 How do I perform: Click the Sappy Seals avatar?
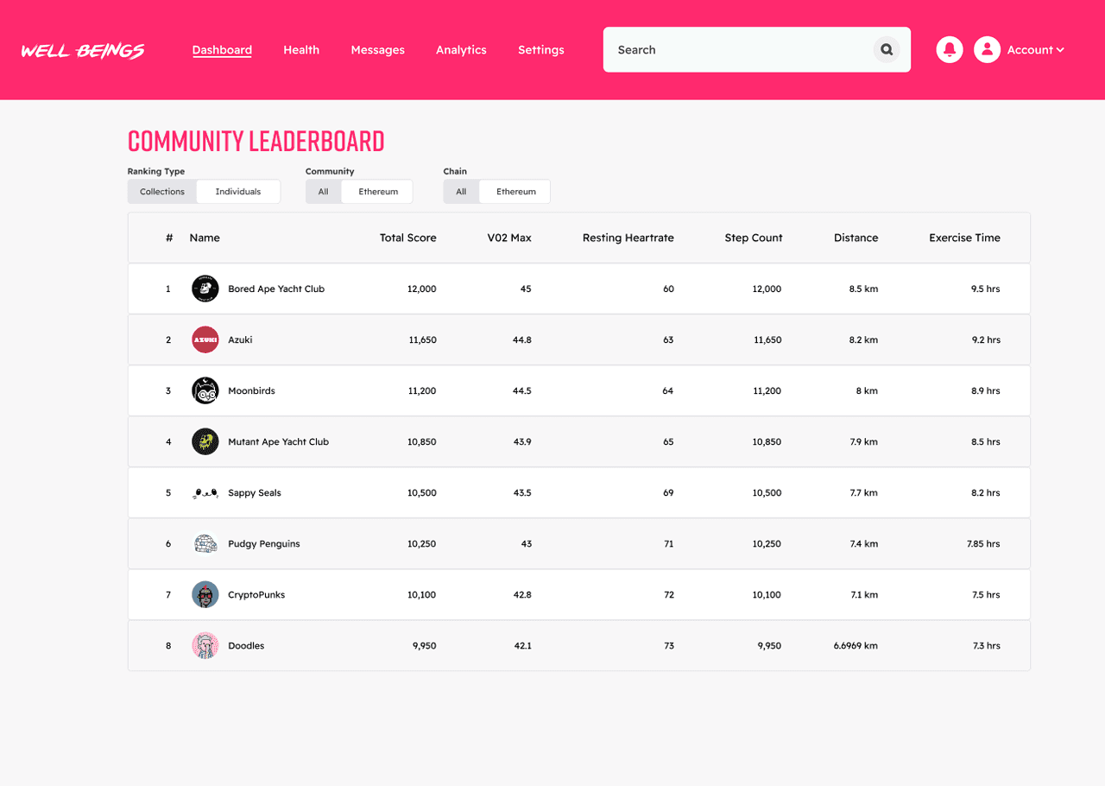(205, 492)
